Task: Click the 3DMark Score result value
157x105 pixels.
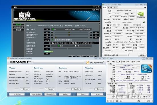Action: point(100,72)
